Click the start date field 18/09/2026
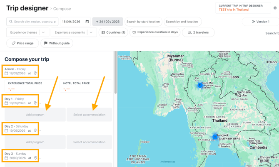 point(75,22)
